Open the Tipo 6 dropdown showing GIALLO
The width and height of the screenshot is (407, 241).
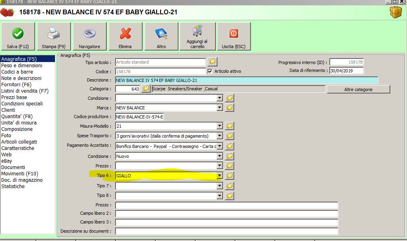pos(219,176)
